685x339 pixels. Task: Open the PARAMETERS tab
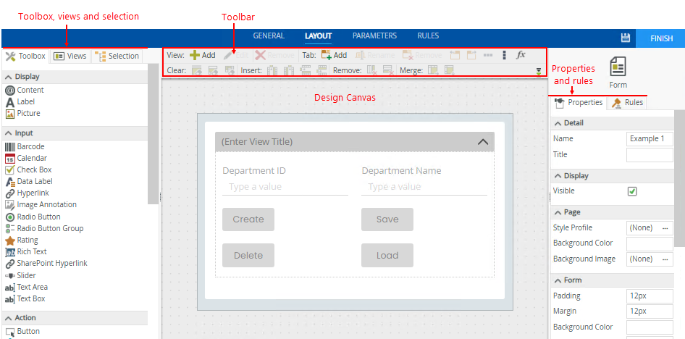(374, 35)
